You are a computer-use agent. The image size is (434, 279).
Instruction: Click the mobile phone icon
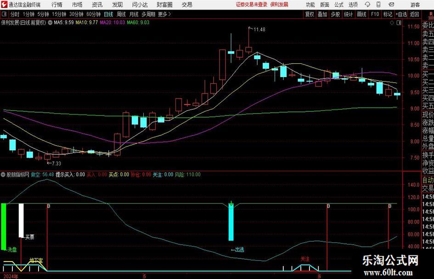pyautogui.click(x=378, y=5)
